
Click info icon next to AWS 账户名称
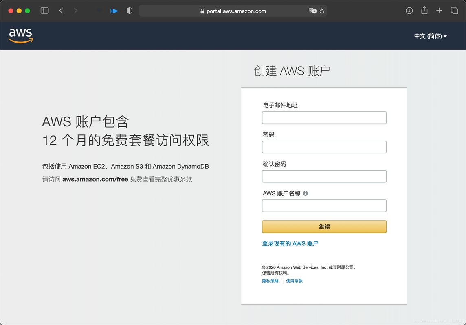305,193
